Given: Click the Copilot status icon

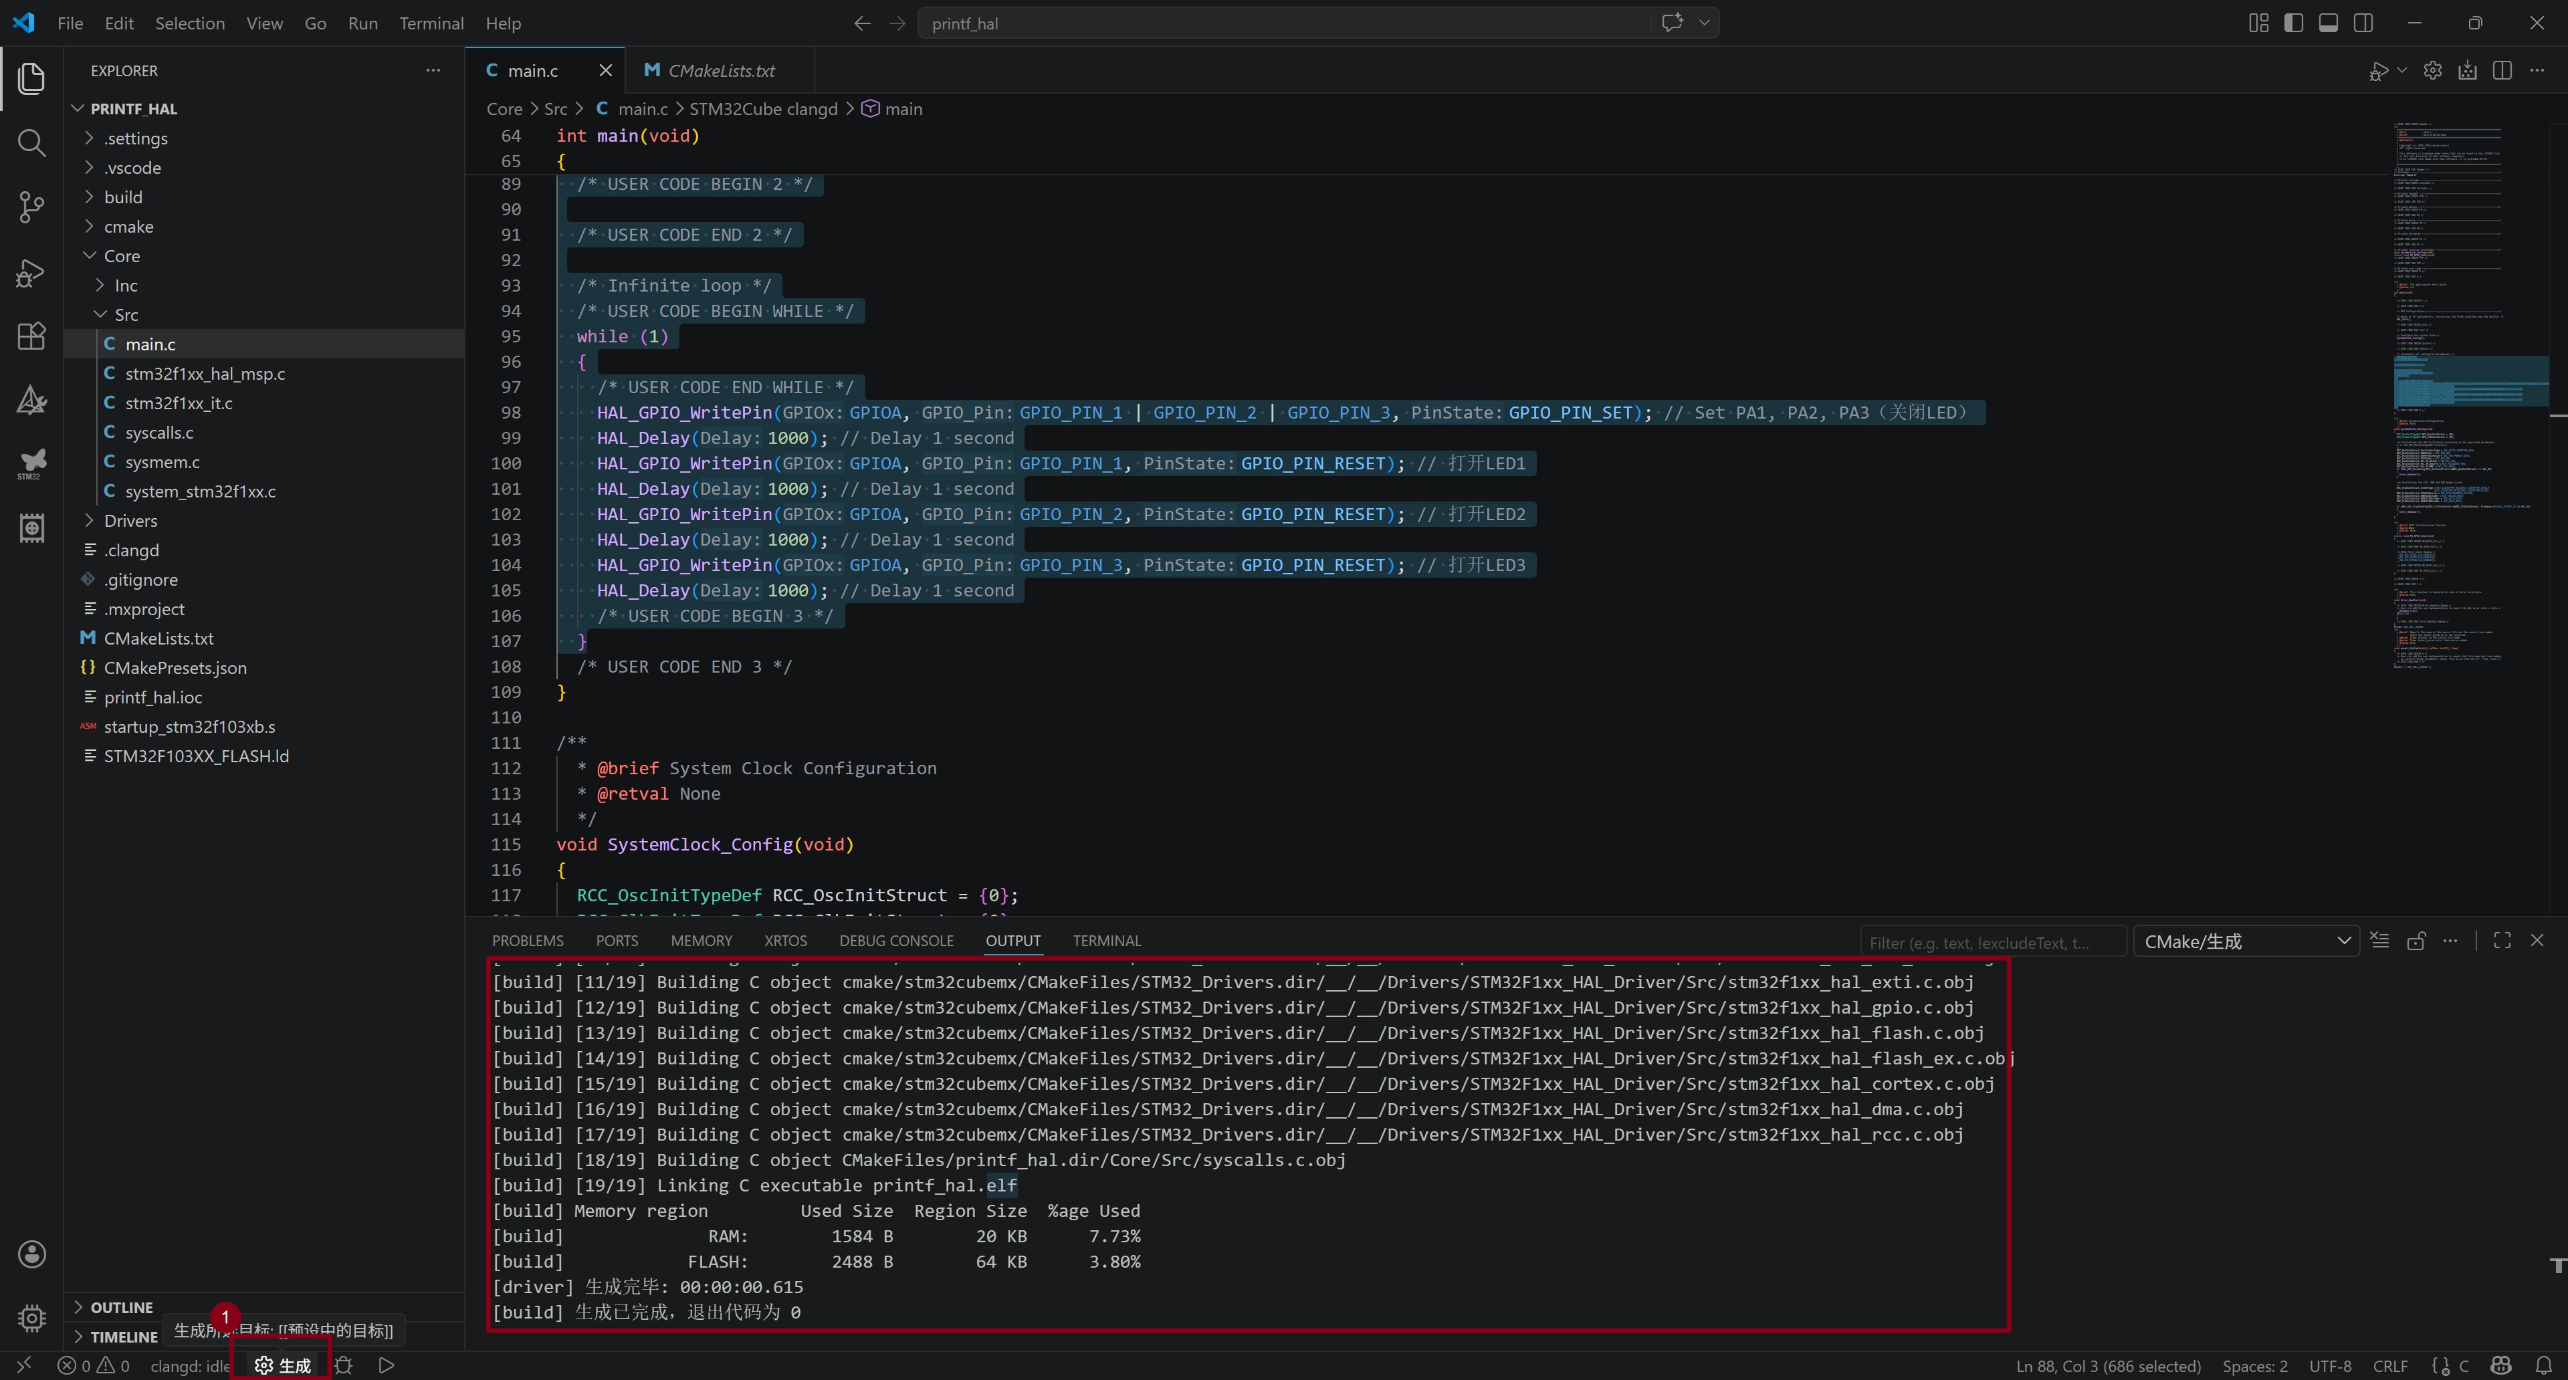Looking at the screenshot, I should tap(2500, 1365).
